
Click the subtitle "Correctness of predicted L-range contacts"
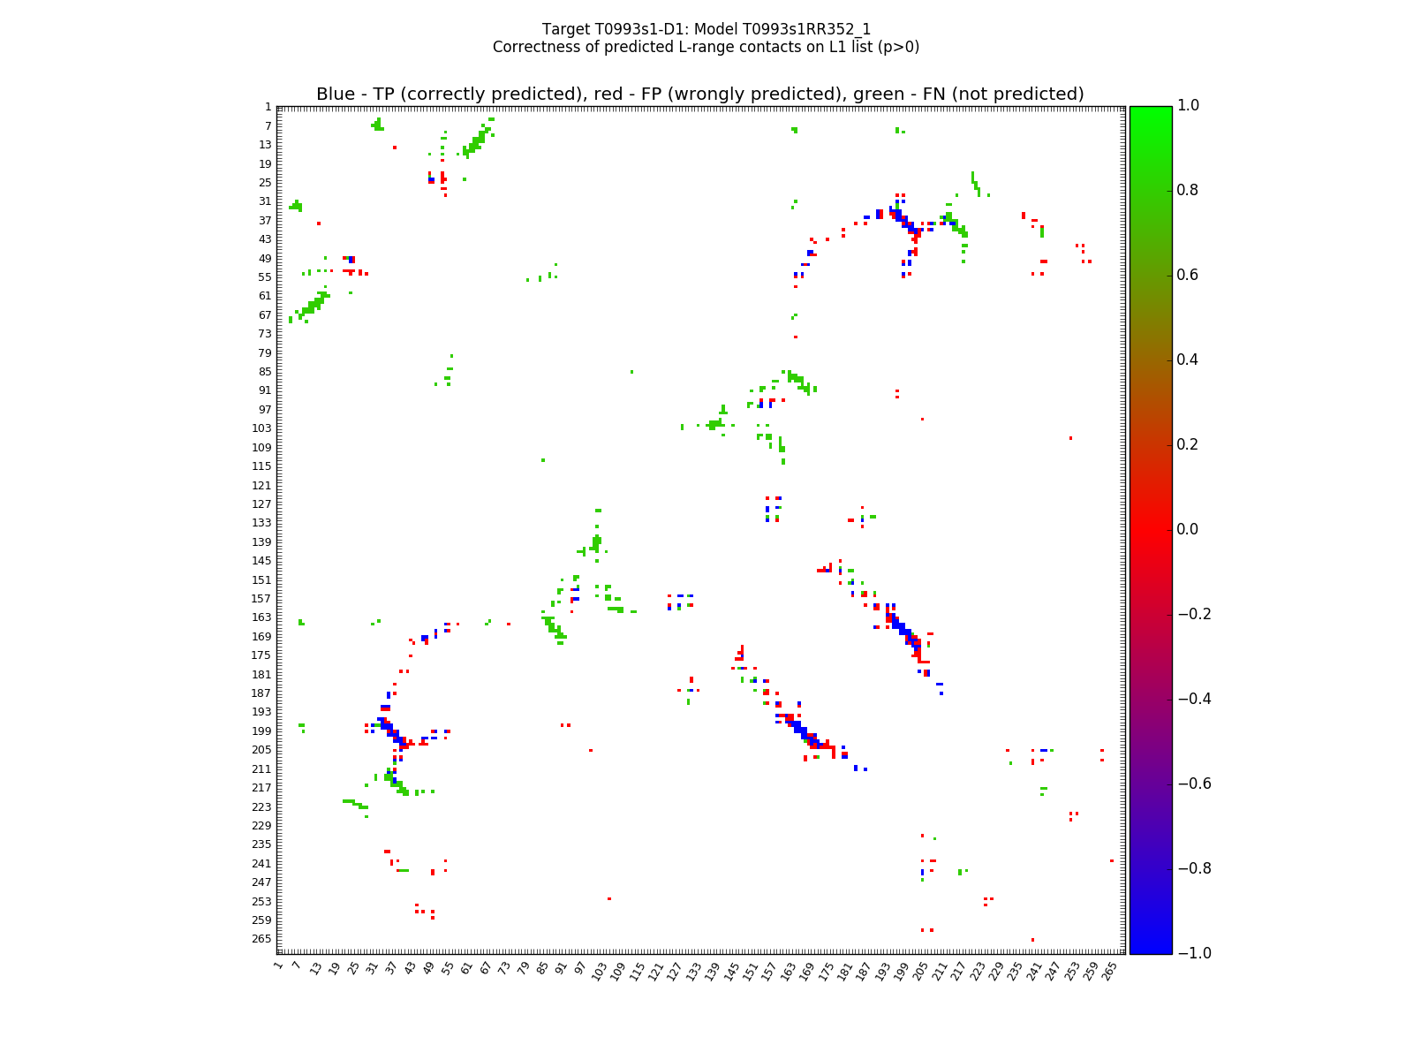706,47
